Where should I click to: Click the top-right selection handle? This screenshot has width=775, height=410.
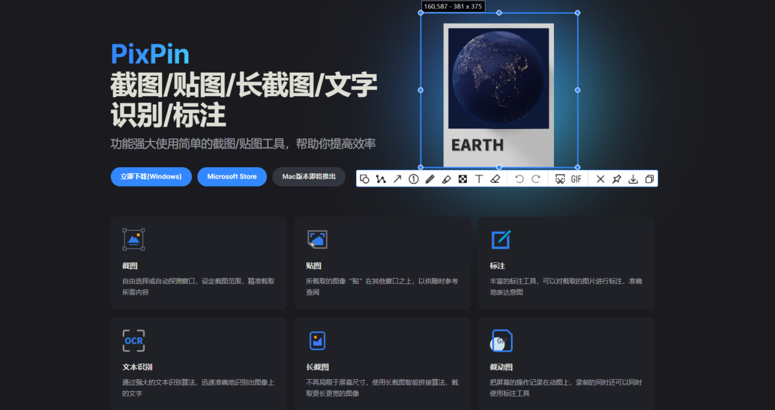pyautogui.click(x=578, y=13)
